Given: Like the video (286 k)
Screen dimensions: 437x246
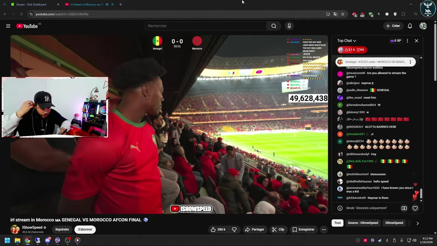Looking at the screenshot, I should 218,230.
